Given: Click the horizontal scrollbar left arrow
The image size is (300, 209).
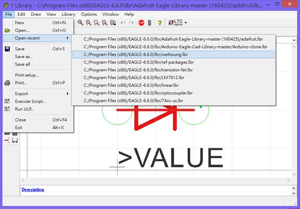Looking at the screenshot, I should point(23,180).
